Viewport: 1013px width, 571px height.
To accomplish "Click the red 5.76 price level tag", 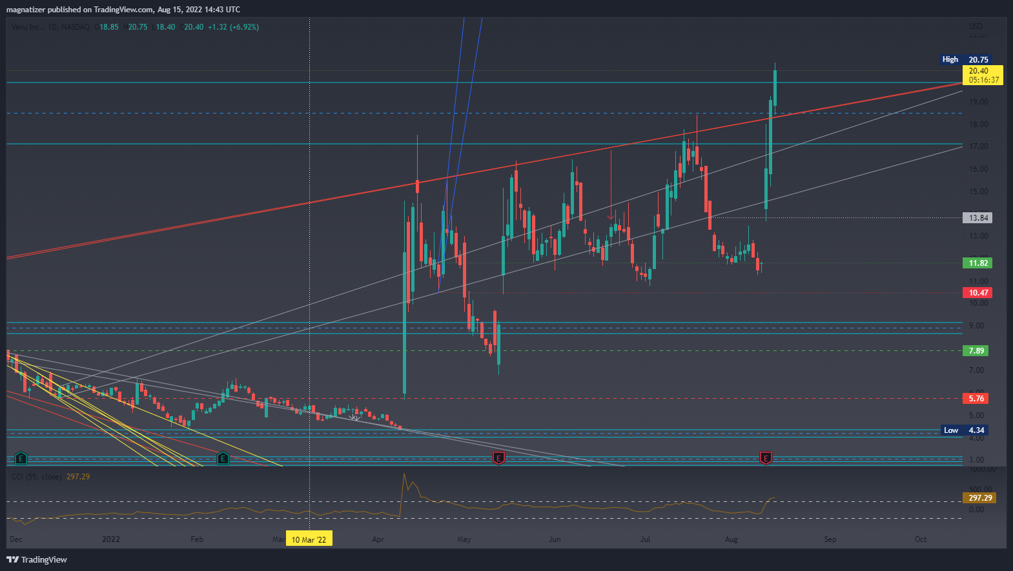I will coord(976,399).
